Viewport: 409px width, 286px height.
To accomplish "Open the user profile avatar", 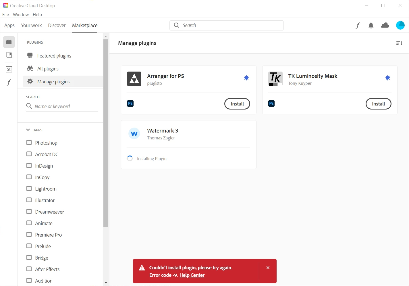I will tap(400, 25).
